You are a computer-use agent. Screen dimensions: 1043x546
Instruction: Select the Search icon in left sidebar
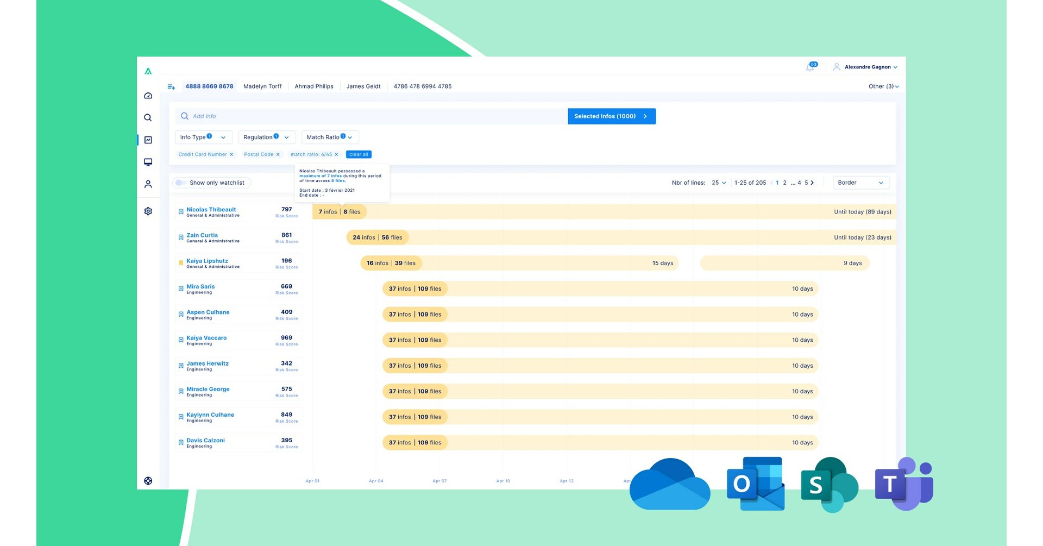tap(148, 117)
